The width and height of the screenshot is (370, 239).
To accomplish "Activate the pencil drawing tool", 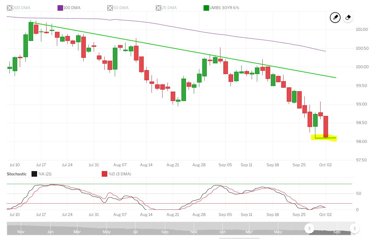I will coord(335,18).
